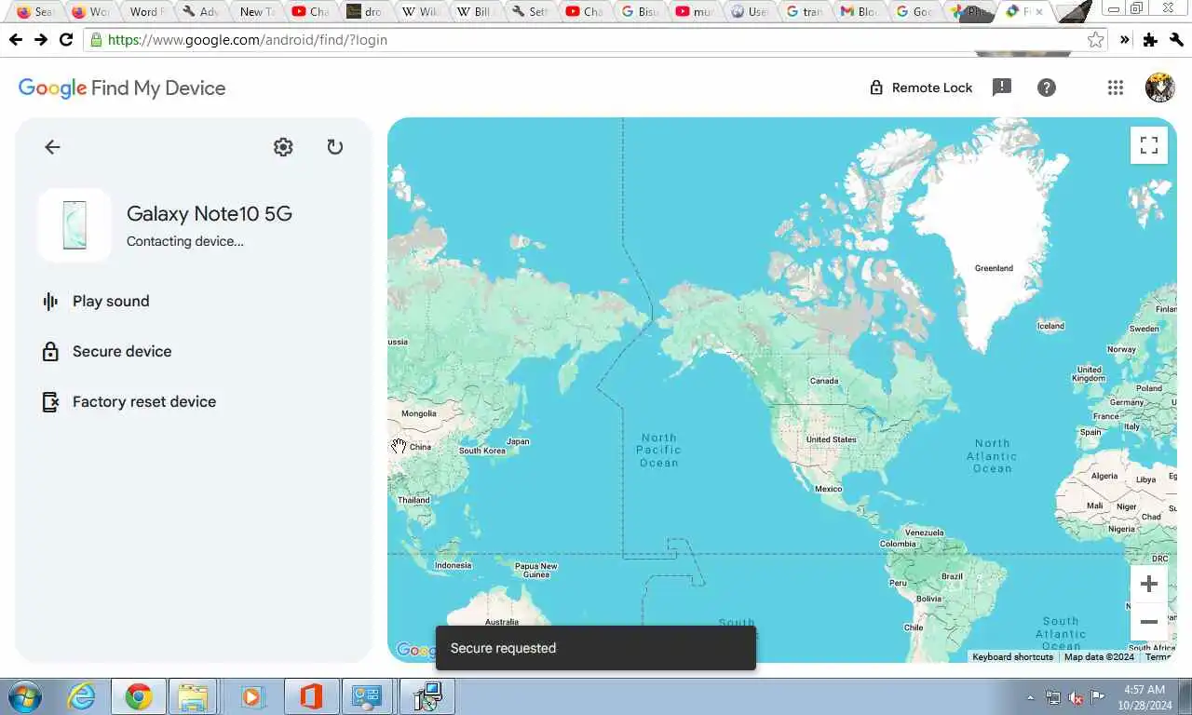The image size is (1192, 715).
Task: Open device settings gear icon
Action: (283, 147)
